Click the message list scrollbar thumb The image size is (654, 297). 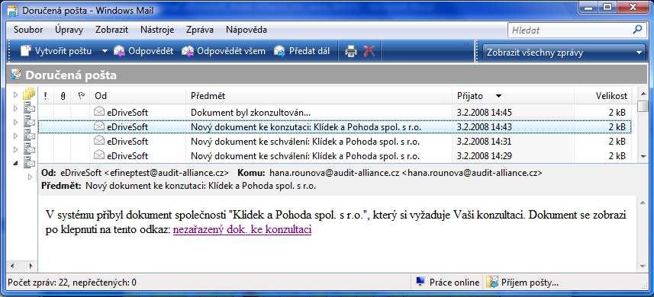643,107
